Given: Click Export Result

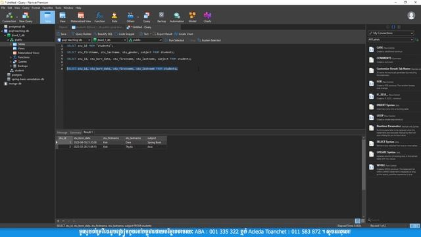Looking at the screenshot, I should pos(162,34).
